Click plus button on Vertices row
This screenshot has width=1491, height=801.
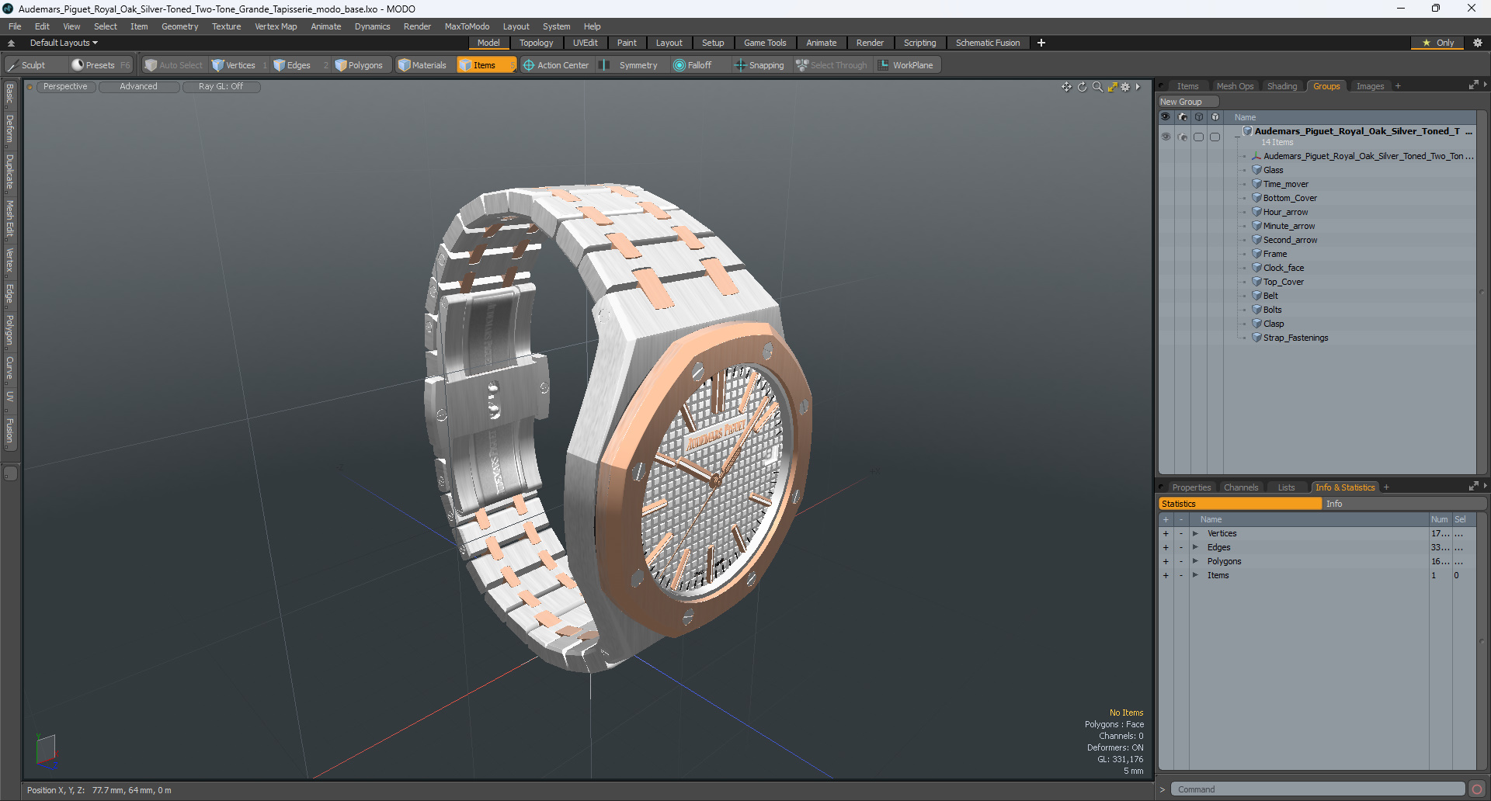(x=1166, y=533)
